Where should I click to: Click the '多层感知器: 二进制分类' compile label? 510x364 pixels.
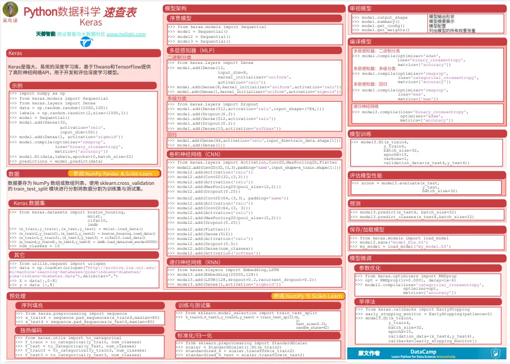coord(377,51)
